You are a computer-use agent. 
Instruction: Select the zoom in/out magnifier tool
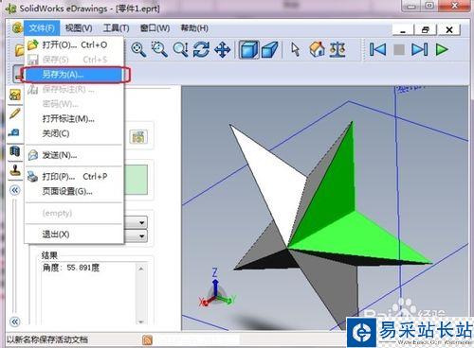pyautogui.click(x=180, y=49)
